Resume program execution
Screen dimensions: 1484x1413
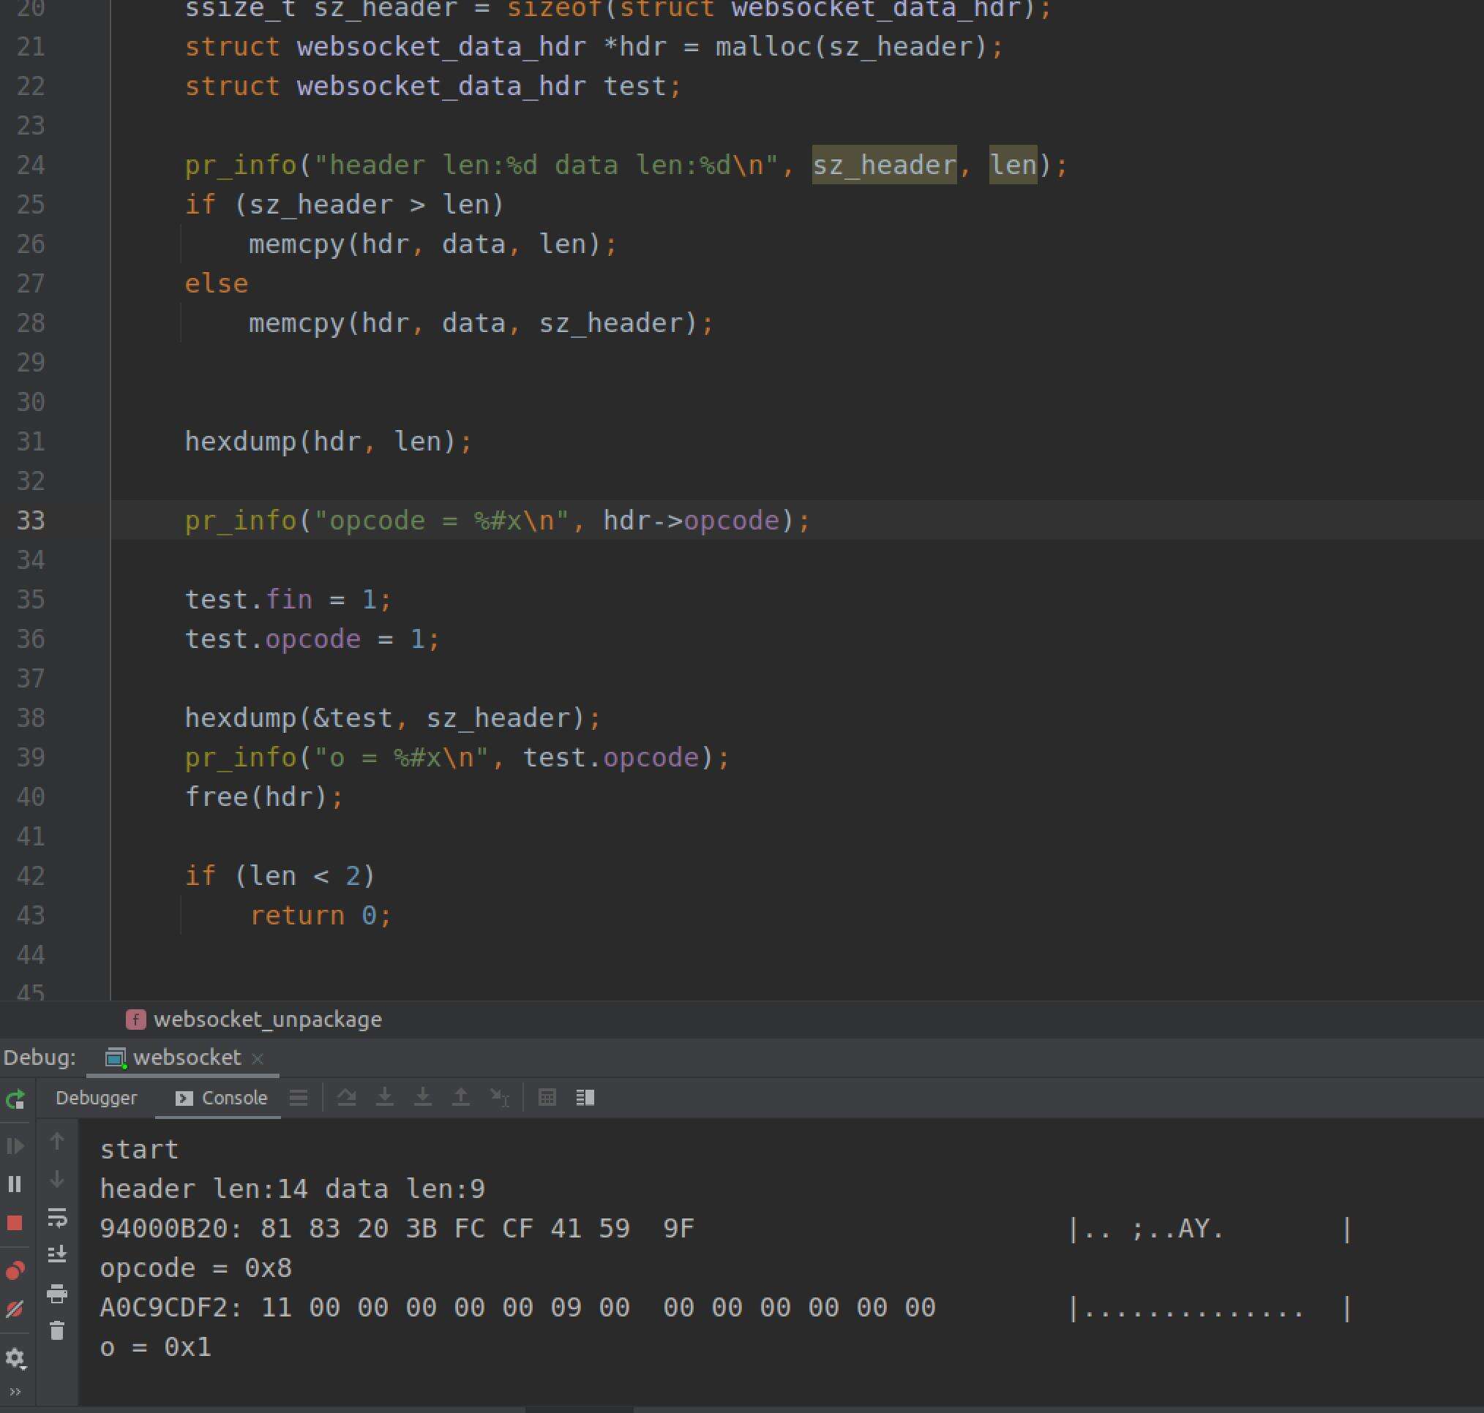[15, 1146]
